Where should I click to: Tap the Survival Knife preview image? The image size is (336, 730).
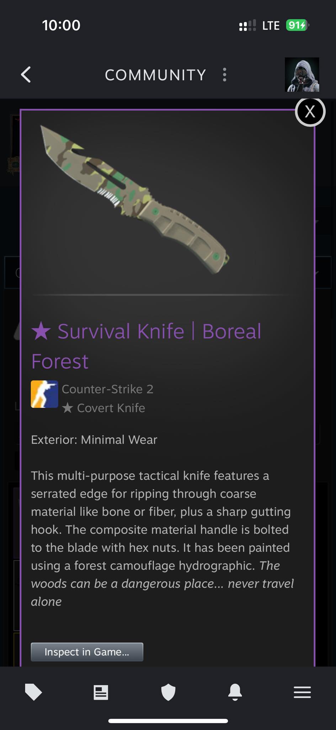tap(135, 200)
